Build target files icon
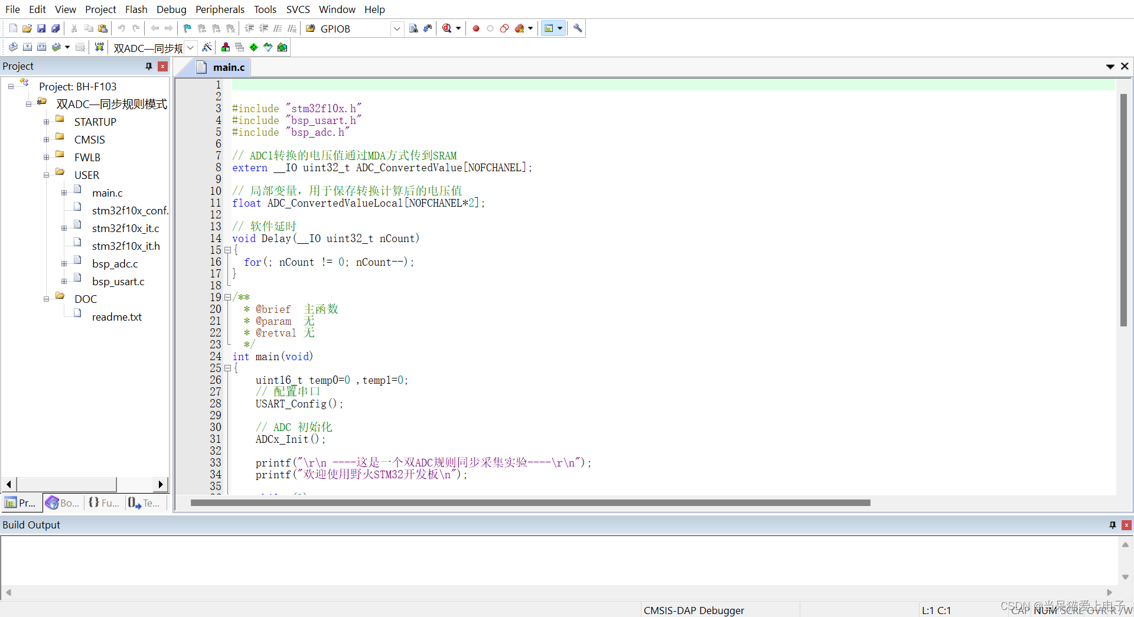 click(27, 47)
